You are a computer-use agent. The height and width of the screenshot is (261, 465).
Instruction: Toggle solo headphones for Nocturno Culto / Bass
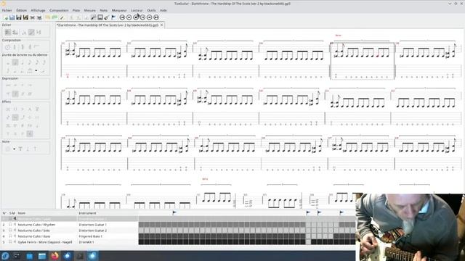(10, 236)
